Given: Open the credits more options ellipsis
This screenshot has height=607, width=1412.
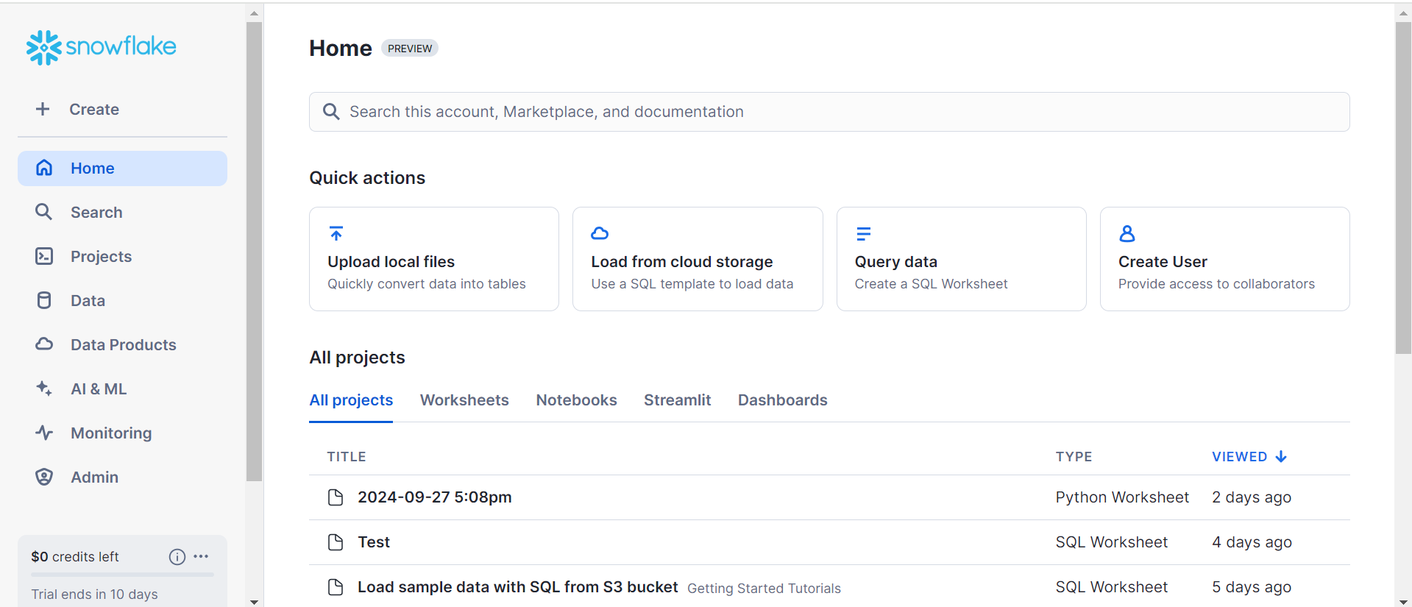Looking at the screenshot, I should (201, 556).
